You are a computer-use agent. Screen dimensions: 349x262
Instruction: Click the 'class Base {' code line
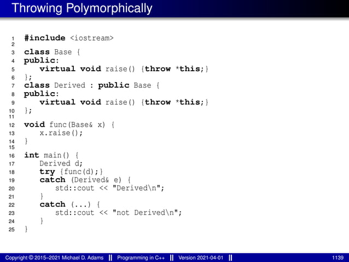pos(52,52)
